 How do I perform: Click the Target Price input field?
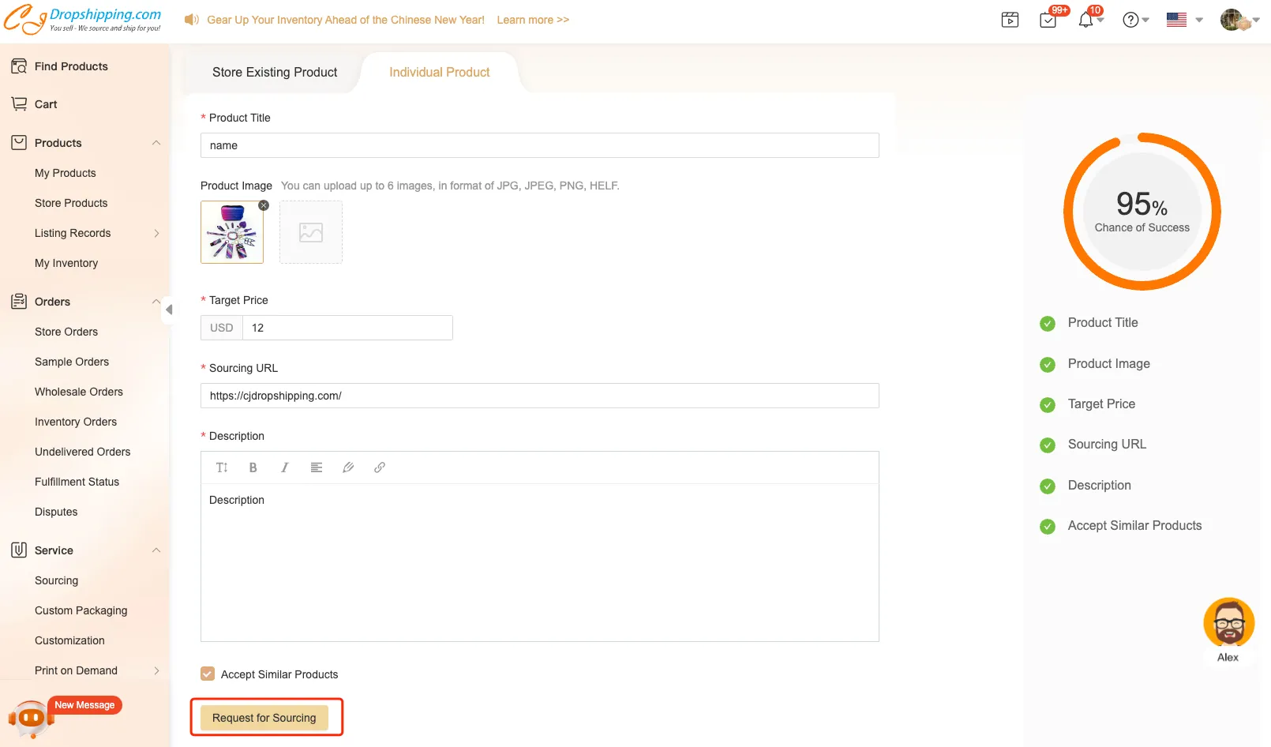tap(347, 328)
